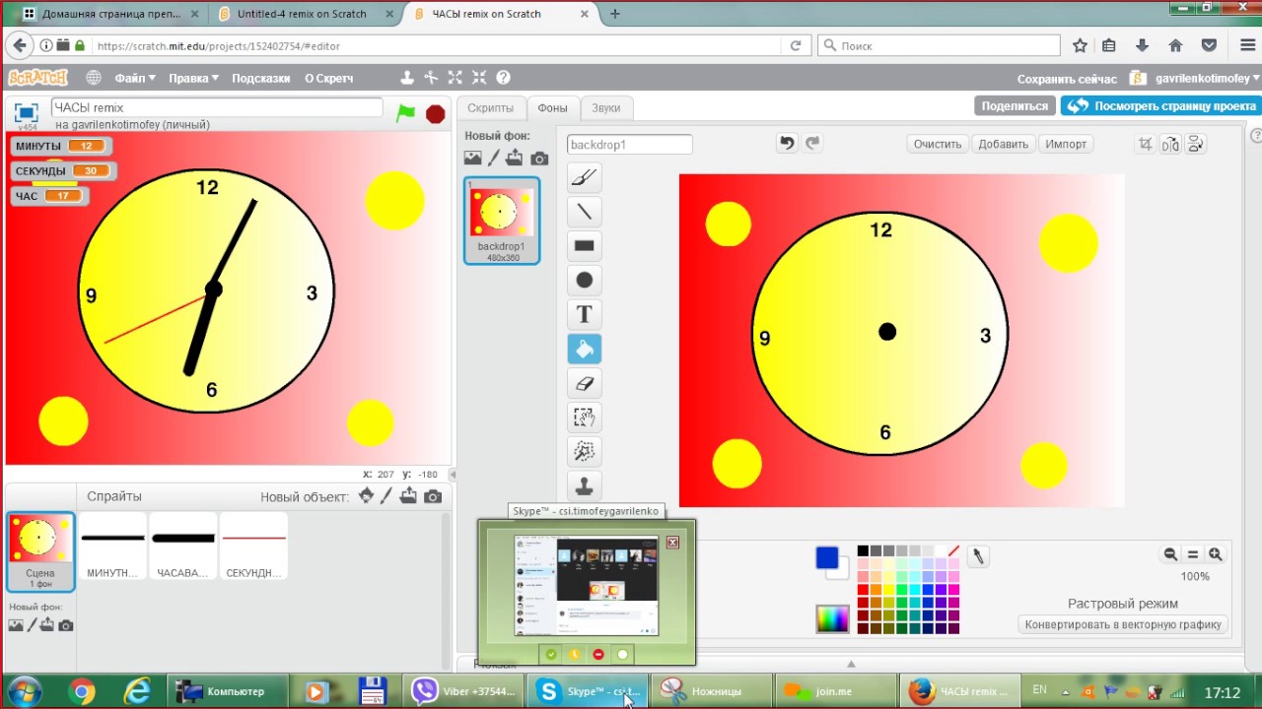Create a new sprite from camera

pos(433,496)
